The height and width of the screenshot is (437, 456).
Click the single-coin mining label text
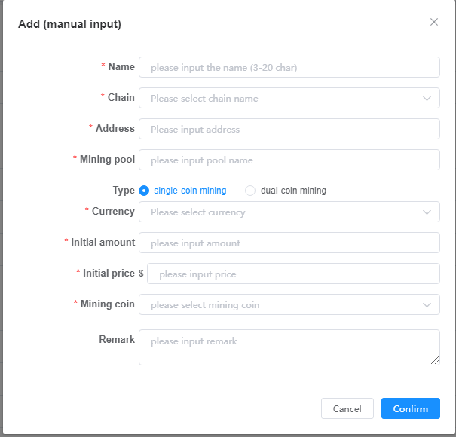pyautogui.click(x=190, y=191)
